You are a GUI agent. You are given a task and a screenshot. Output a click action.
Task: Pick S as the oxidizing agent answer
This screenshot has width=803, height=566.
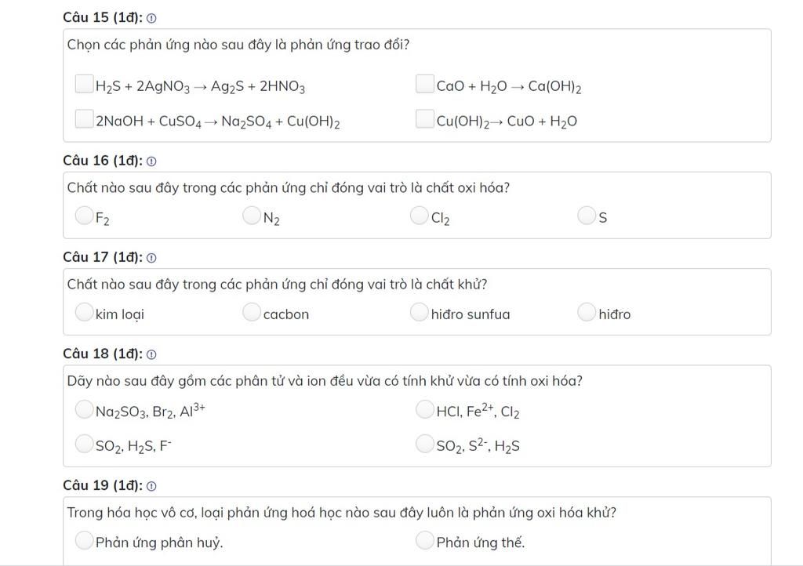(x=587, y=216)
